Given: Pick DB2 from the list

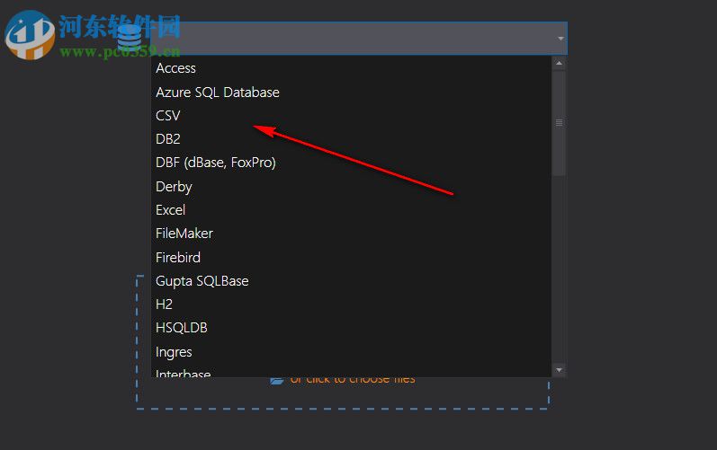Looking at the screenshot, I should pyautogui.click(x=351, y=138).
